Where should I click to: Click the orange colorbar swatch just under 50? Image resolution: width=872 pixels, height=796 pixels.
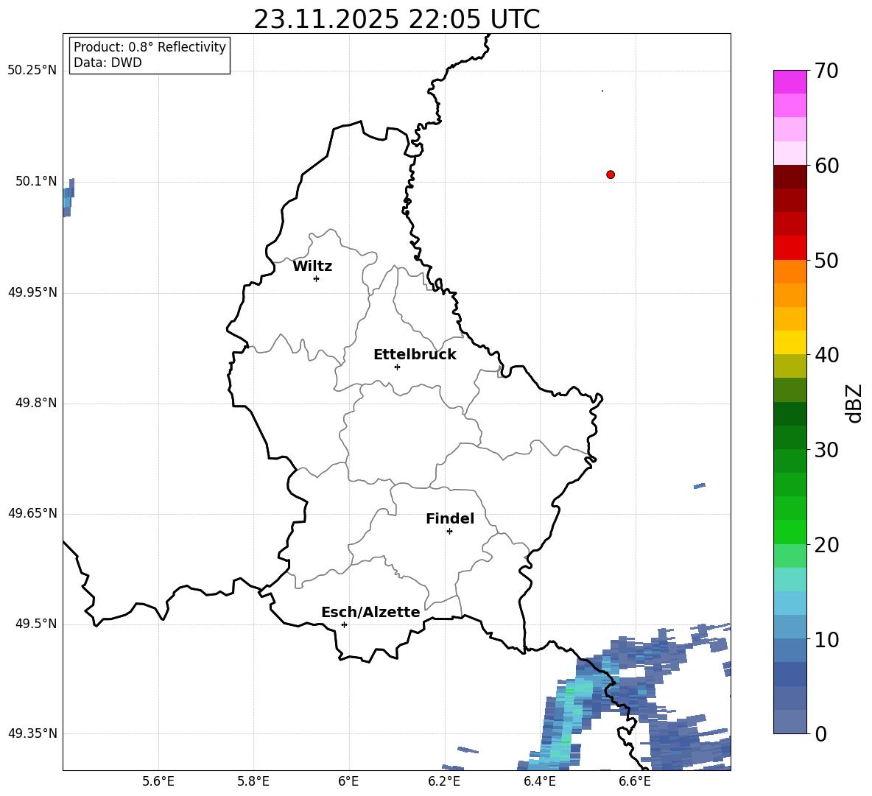point(790,272)
